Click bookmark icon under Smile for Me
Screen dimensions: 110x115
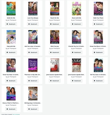point(7,24)
